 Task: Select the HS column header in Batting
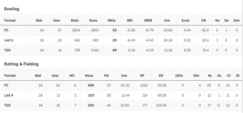106,76
